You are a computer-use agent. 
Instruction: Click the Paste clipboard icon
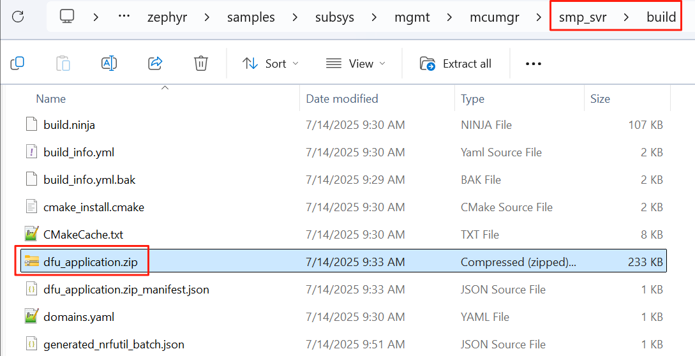point(63,63)
